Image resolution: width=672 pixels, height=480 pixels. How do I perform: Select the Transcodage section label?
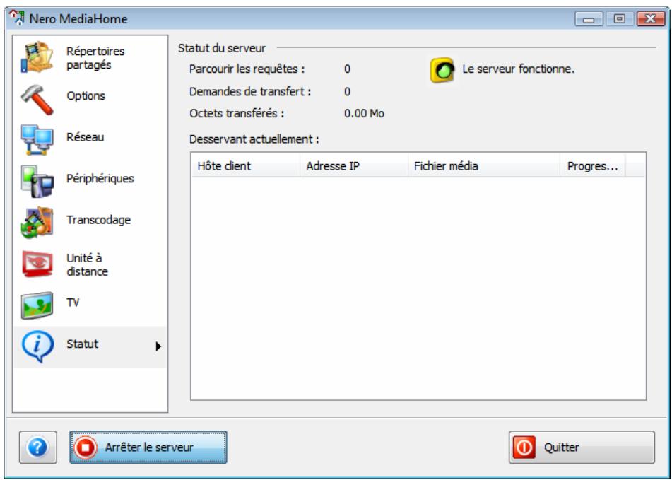point(98,220)
